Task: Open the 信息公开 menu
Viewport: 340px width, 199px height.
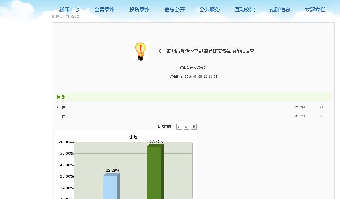Action: coord(175,10)
